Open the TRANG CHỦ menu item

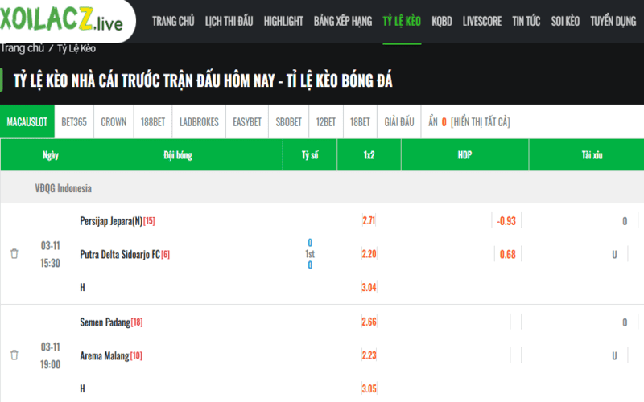click(x=173, y=21)
